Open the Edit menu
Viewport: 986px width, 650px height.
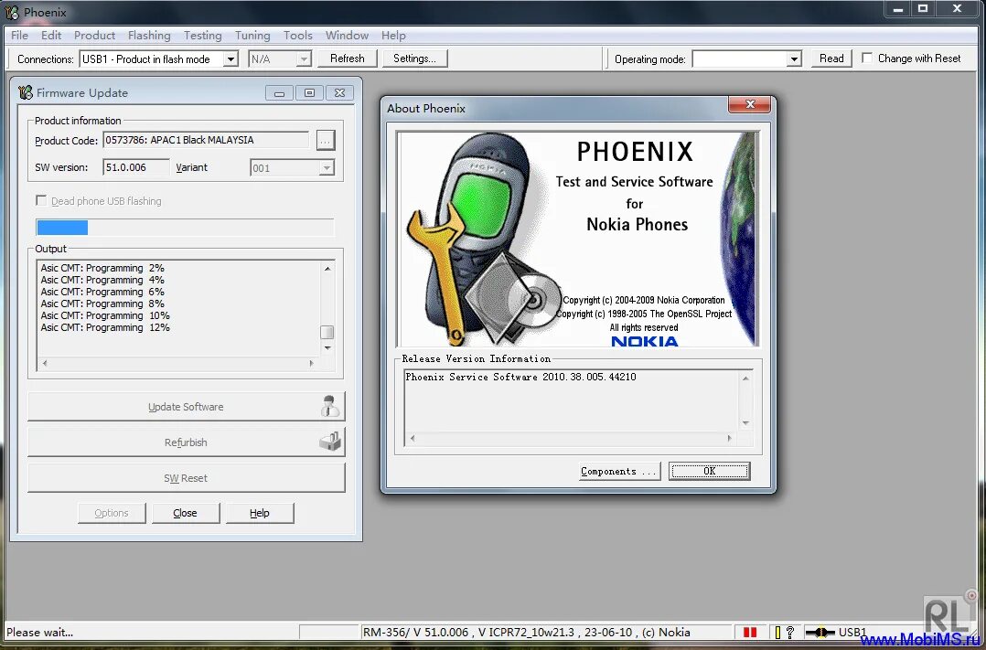tap(51, 36)
